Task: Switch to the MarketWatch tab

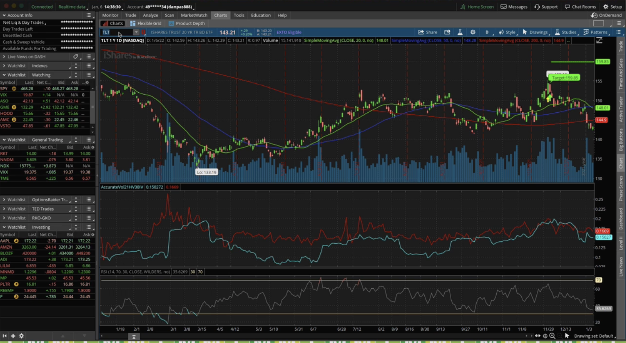Action: [194, 15]
